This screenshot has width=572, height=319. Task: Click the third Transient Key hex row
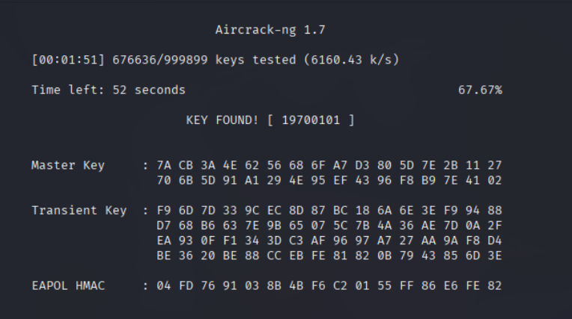[329, 241]
